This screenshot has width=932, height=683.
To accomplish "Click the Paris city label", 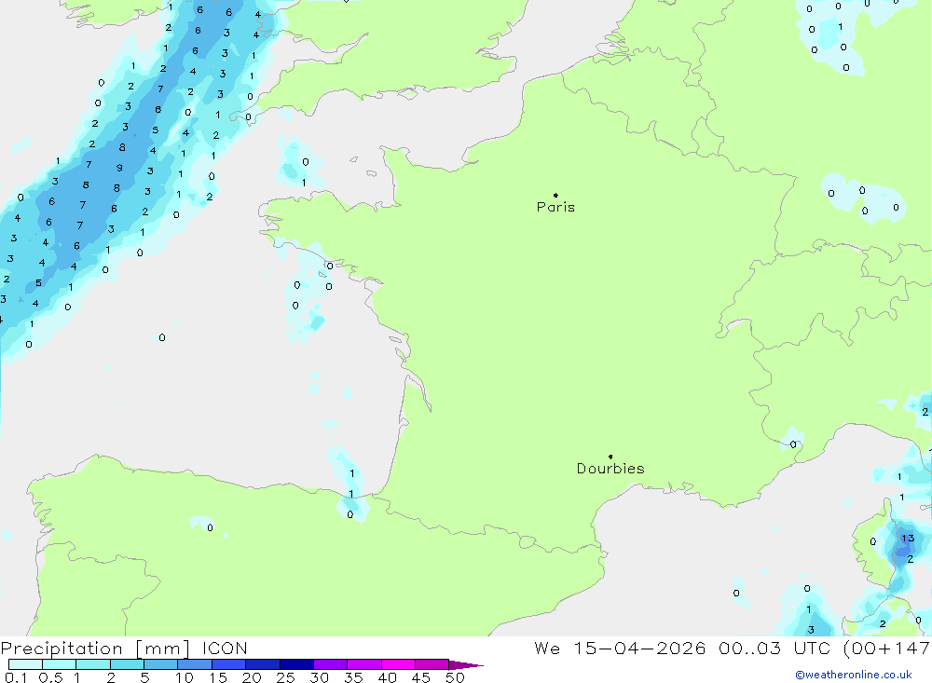I will point(555,207).
